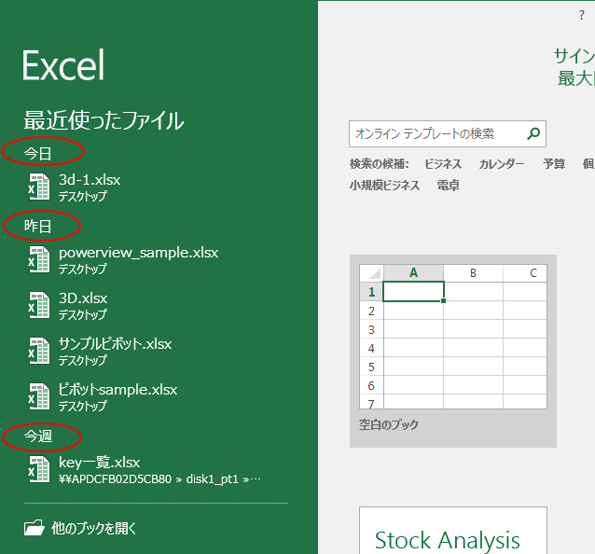Viewport: 595px width, 554px height.
Task: Select the 予算 search suggestion
Action: (x=554, y=164)
